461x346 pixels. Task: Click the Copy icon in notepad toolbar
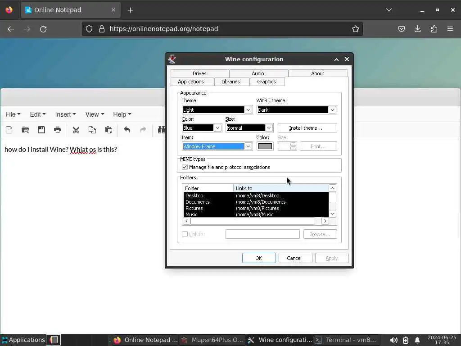point(92,130)
